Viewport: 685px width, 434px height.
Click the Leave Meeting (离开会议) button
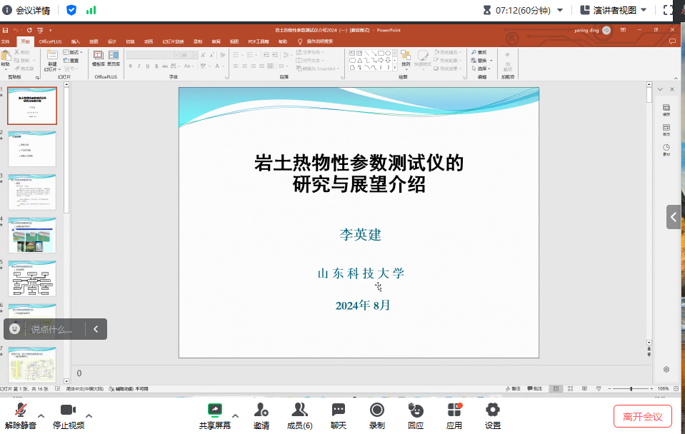(642, 417)
